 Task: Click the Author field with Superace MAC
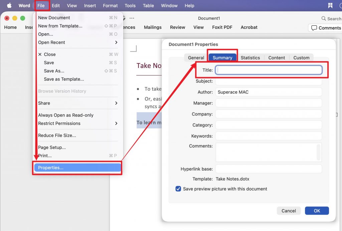click(269, 92)
